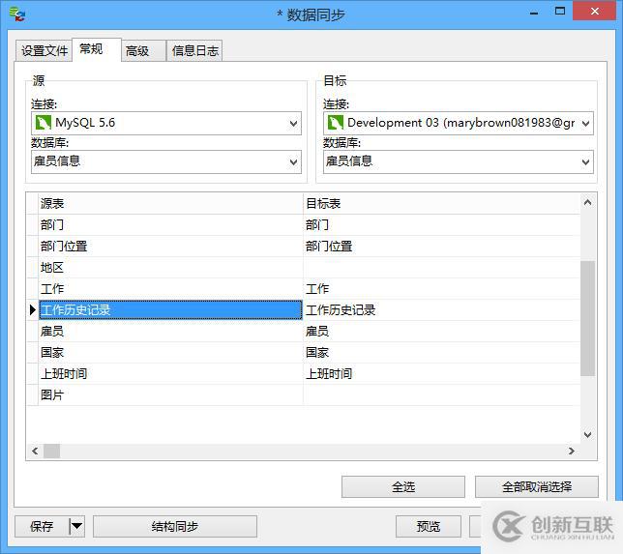This screenshot has width=623, height=554.
Task: Select source table 国家
Action: (171, 352)
